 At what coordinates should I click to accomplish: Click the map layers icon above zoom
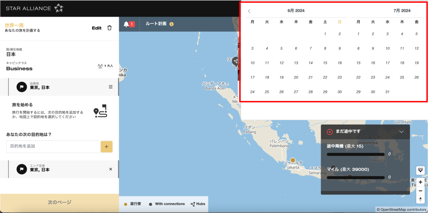420,170
